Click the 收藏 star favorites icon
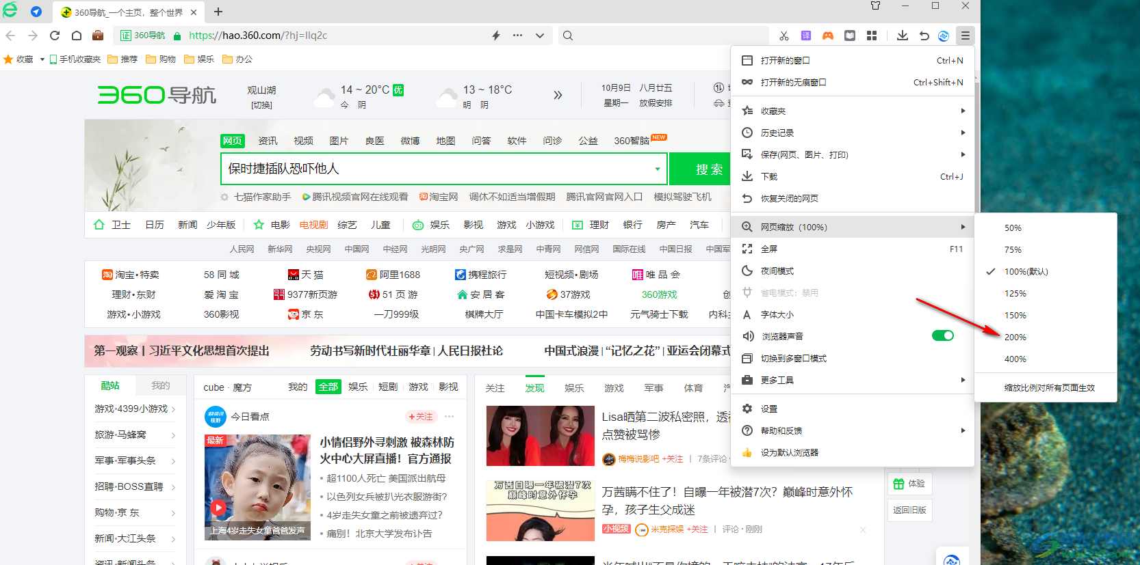Viewport: 1140px width, 565px height. pyautogui.click(x=8, y=59)
